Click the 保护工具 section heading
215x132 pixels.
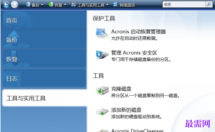104,18
